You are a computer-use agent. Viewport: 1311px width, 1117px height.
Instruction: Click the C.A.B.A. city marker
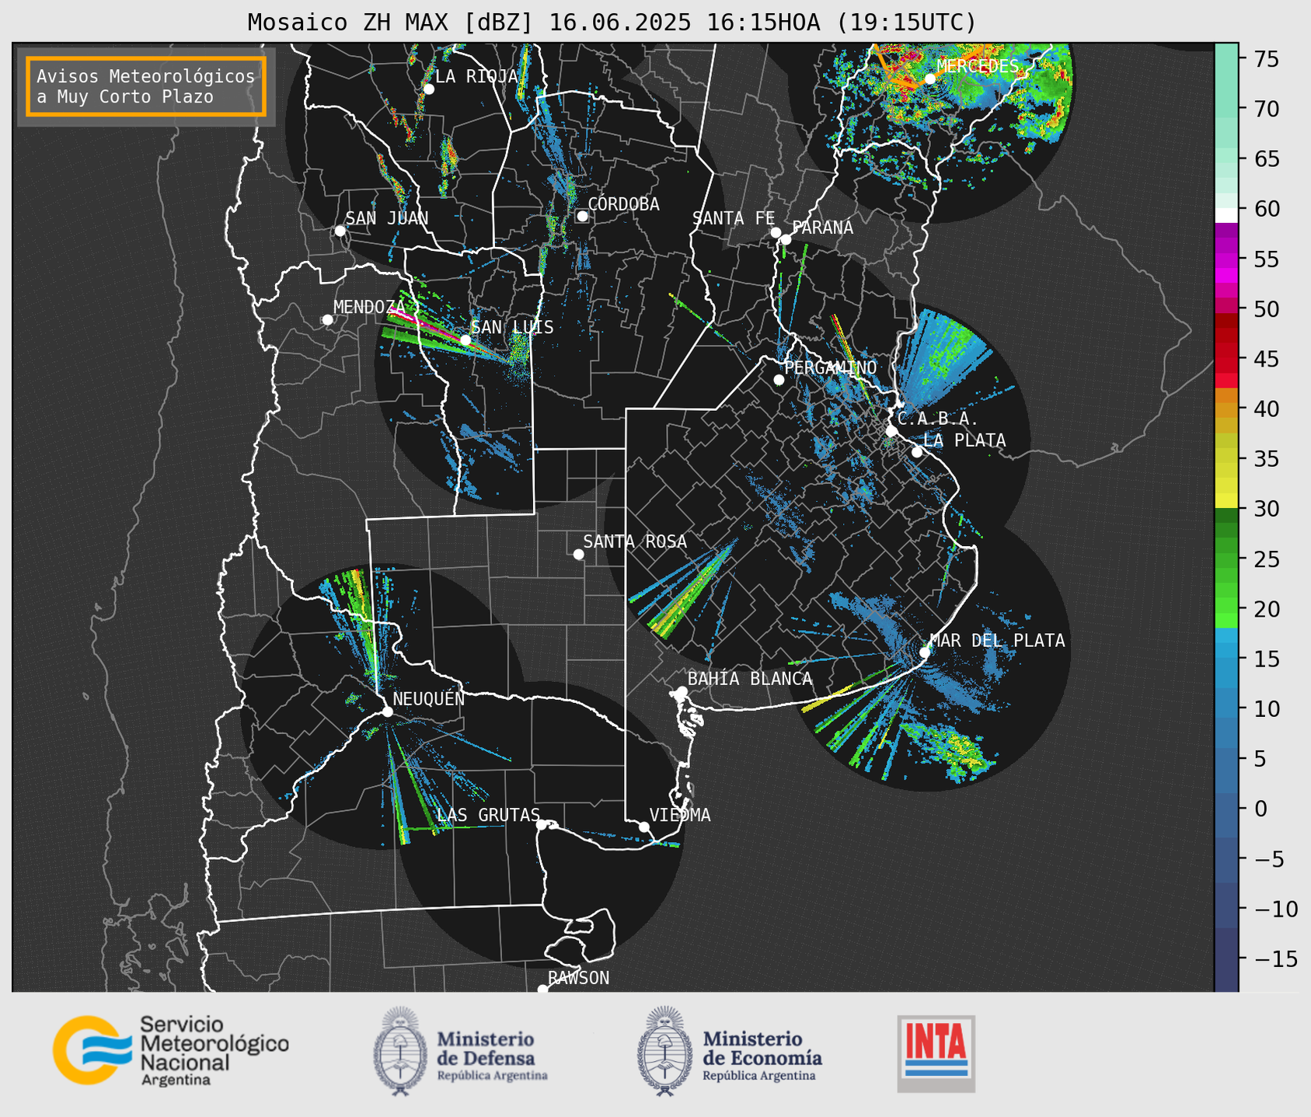892,430
